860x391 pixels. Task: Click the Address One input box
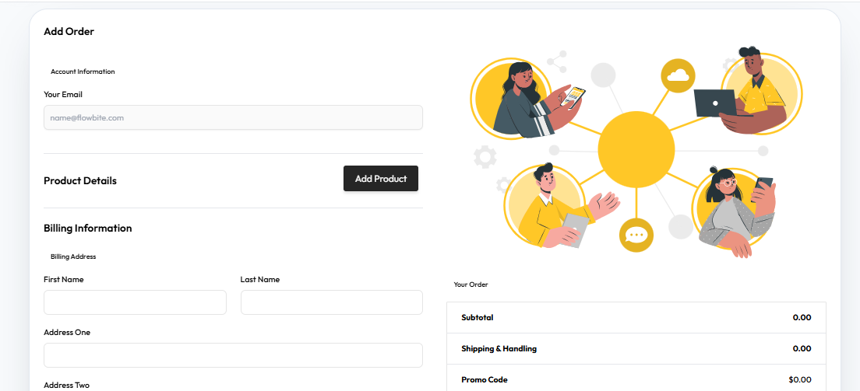[x=233, y=355]
